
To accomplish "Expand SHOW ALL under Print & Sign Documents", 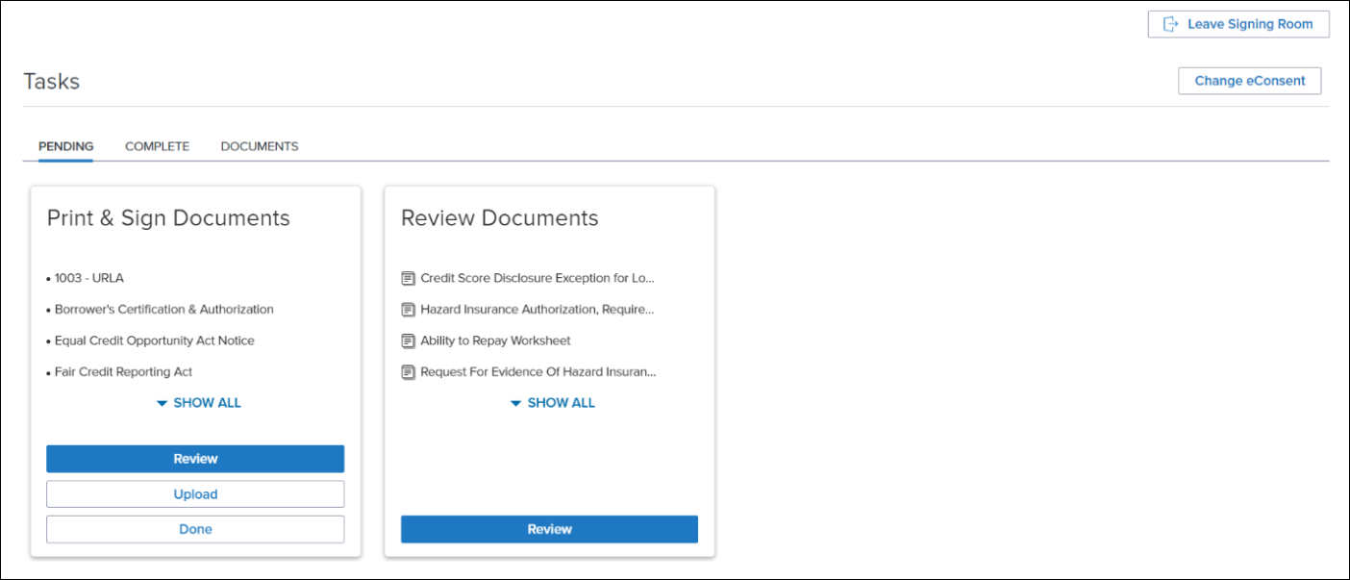I will click(x=197, y=403).
